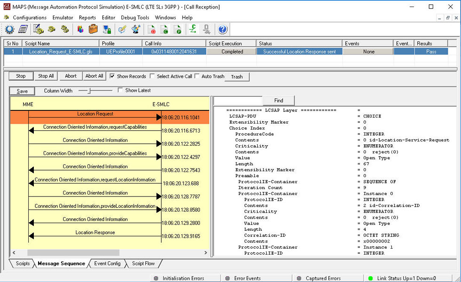Screen dimensions: 461x282
Task: Switch to the Event Config tab
Action: click(x=107, y=264)
